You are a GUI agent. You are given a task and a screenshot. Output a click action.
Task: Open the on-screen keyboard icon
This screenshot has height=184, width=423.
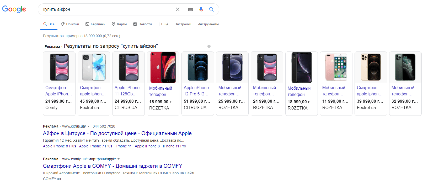coord(191,9)
